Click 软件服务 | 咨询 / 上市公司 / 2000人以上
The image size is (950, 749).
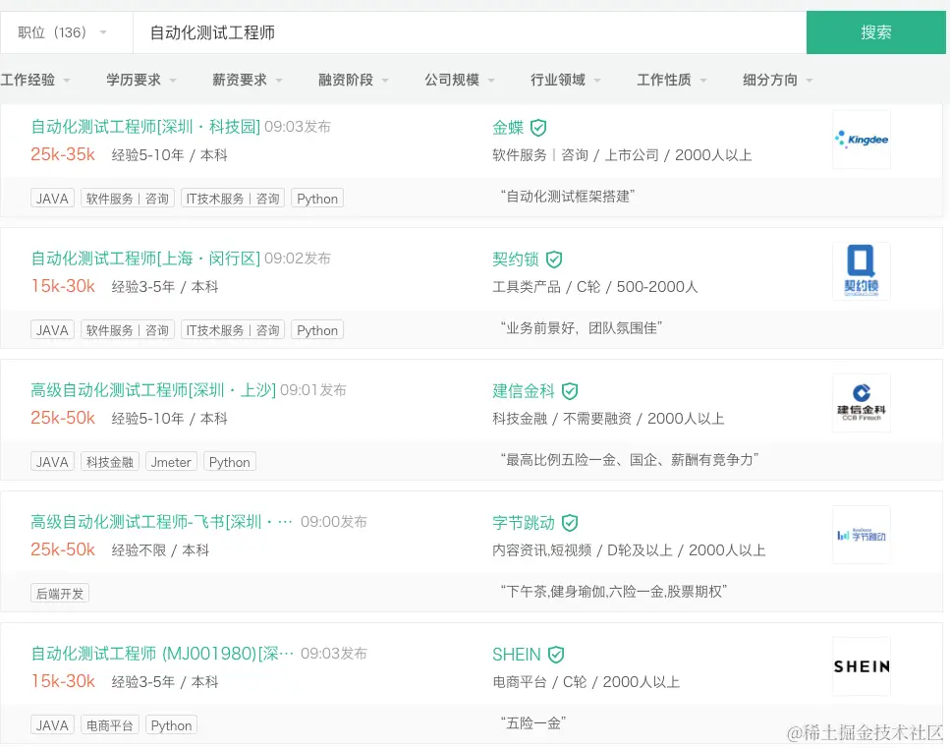point(622,155)
